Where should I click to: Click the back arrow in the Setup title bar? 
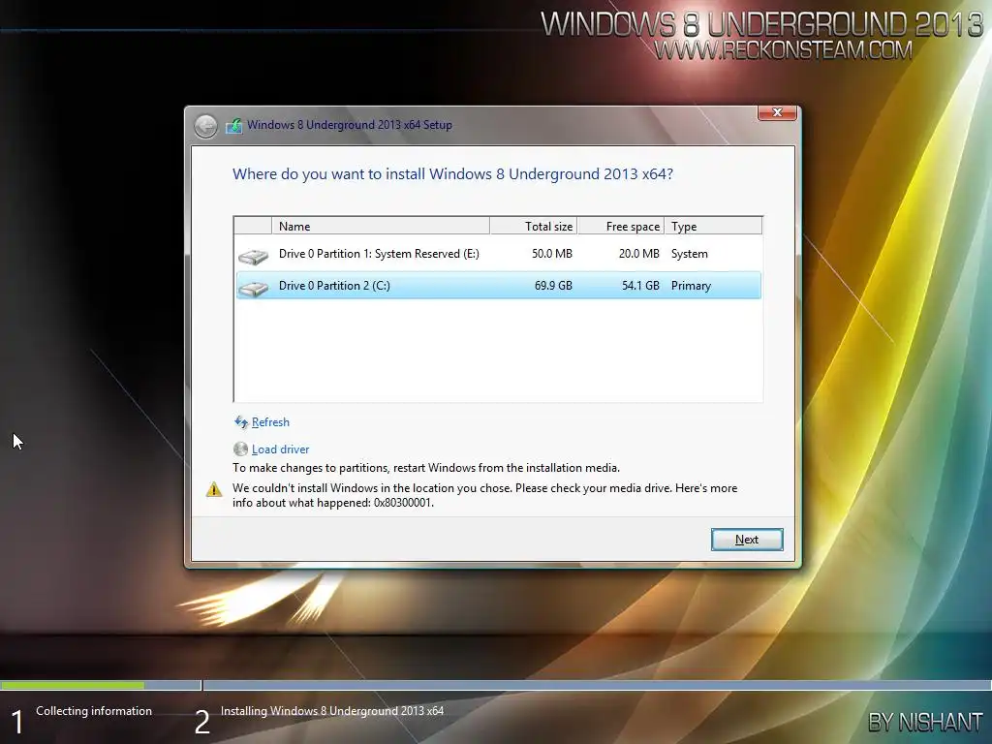click(x=205, y=126)
